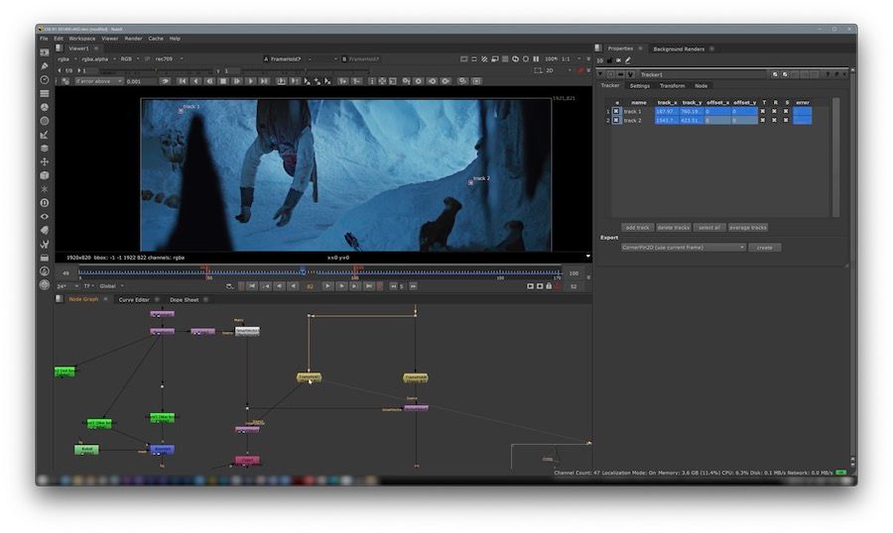The image size is (893, 533).
Task: Open the Particles nodes toolbar icon
Action: (x=45, y=189)
